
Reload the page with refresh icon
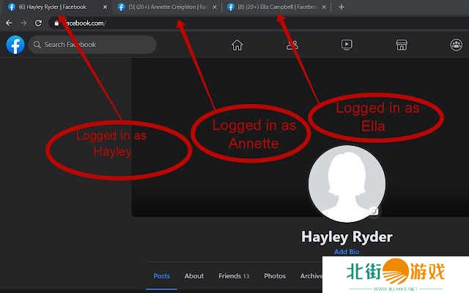click(x=38, y=23)
